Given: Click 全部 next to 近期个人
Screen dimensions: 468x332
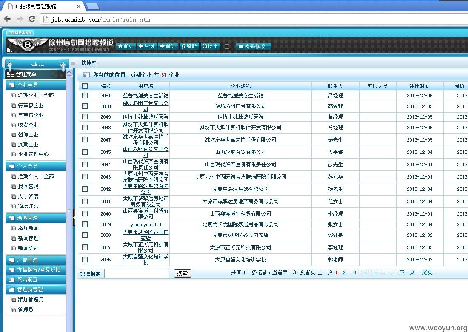Looking at the screenshot, I should pyautogui.click(x=49, y=176).
